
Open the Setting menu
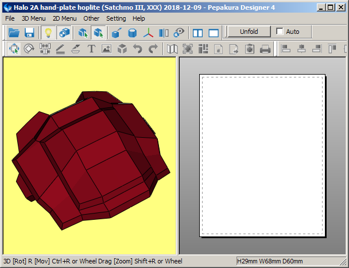coord(116,18)
